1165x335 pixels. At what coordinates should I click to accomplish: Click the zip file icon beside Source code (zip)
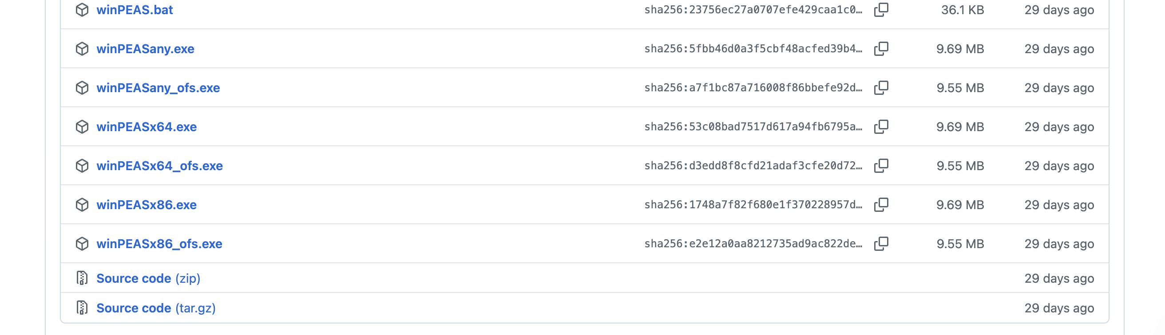82,278
